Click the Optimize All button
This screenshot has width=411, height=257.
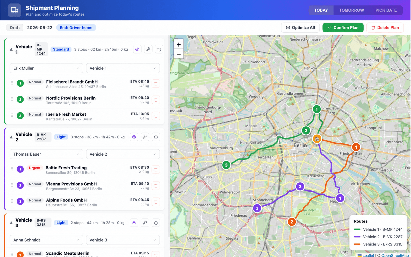coord(300,27)
